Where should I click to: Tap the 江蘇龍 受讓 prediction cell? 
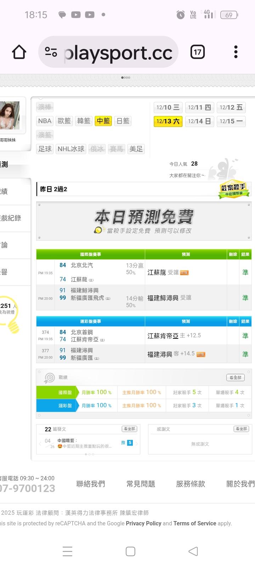point(186,272)
